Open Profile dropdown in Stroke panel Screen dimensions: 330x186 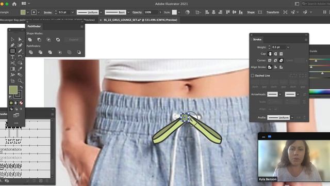point(292,117)
